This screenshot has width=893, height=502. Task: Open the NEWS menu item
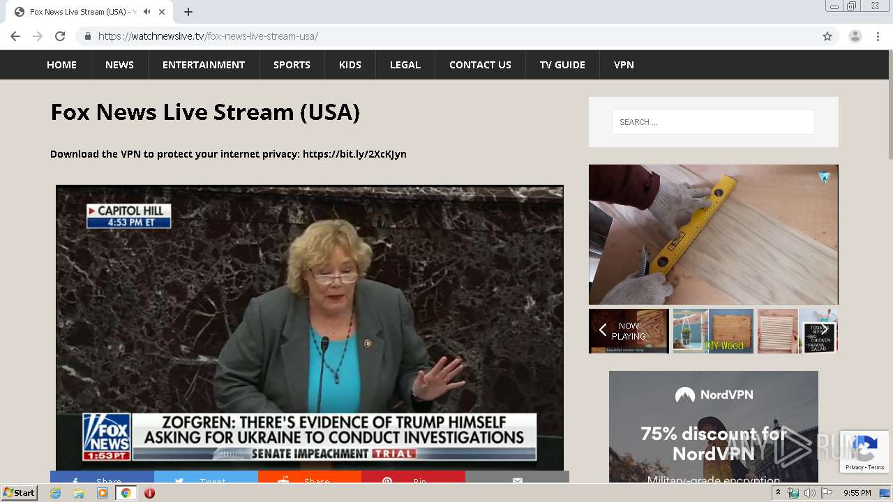(119, 65)
